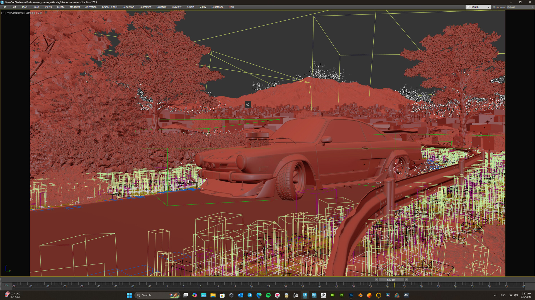Open Spotify from the taskbar
Viewport: 535px width, 300px height.
268,295
